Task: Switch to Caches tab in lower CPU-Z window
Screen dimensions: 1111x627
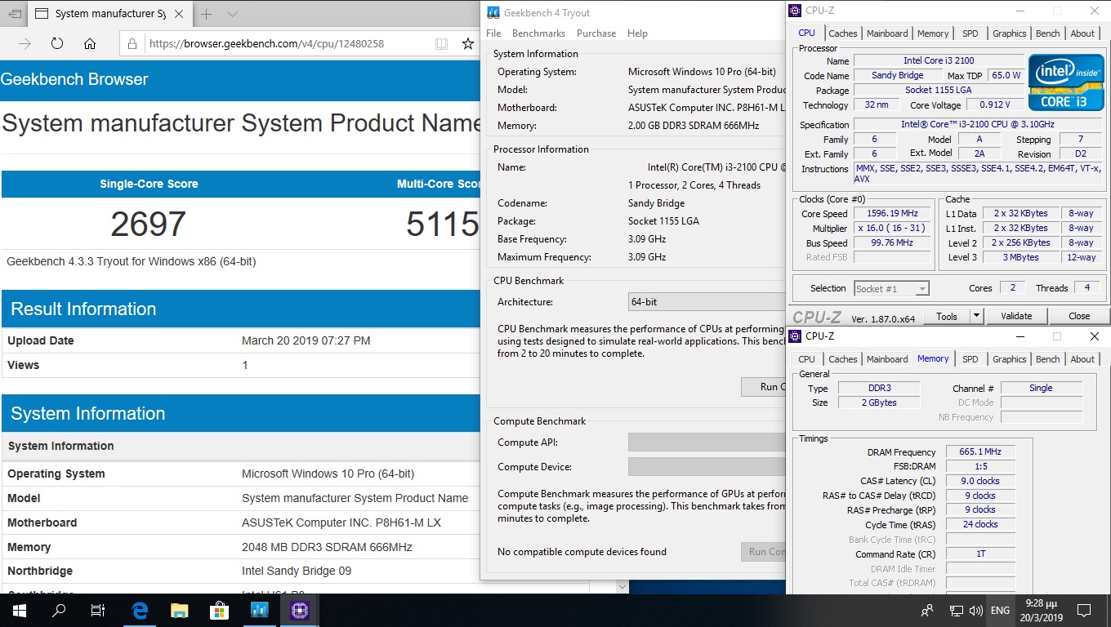Action: pyautogui.click(x=843, y=359)
